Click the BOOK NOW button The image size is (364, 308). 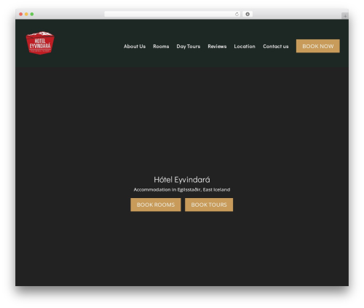click(318, 46)
